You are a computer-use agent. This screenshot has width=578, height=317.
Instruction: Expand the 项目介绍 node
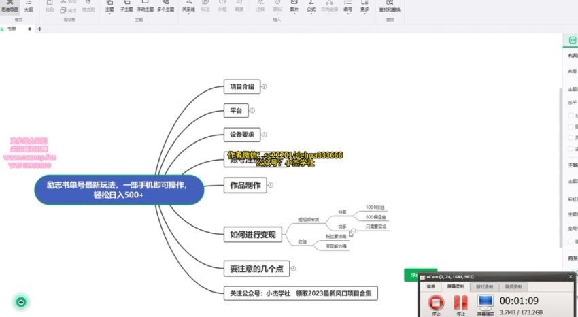[x=264, y=86]
